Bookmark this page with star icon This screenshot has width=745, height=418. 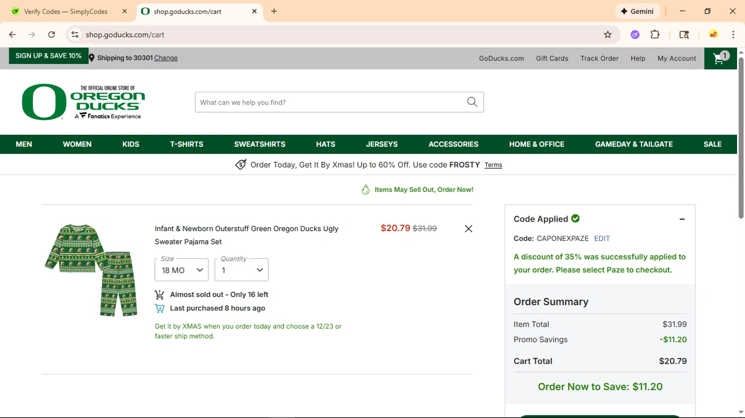click(607, 34)
